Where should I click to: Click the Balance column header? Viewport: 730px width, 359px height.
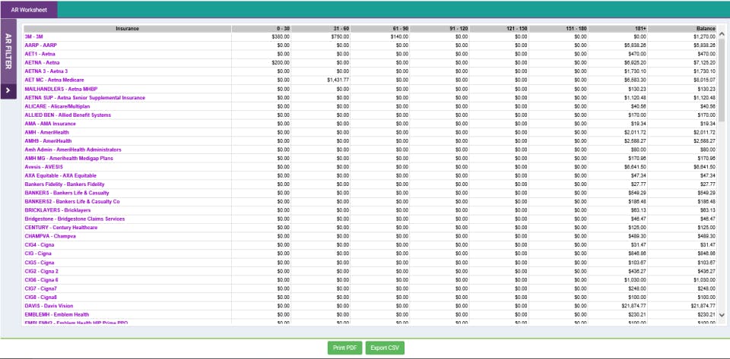682,29
